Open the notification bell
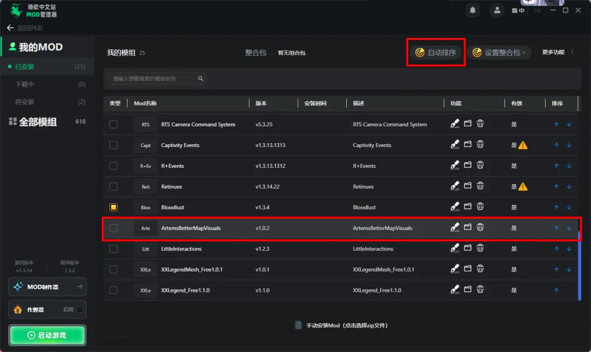Screen dimensions: 591x352 [472, 10]
